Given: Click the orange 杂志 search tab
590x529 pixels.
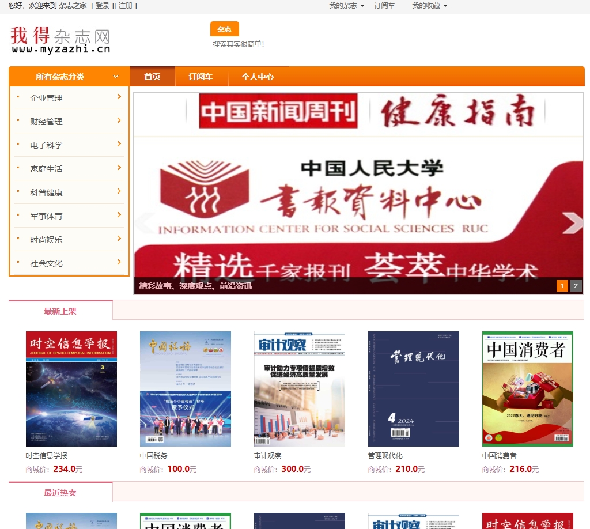Looking at the screenshot, I should 224,29.
